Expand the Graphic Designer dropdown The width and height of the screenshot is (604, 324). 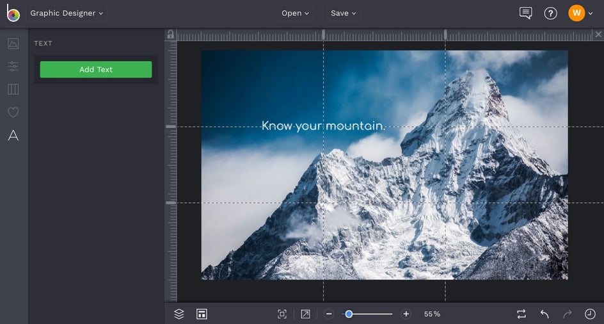tap(67, 13)
